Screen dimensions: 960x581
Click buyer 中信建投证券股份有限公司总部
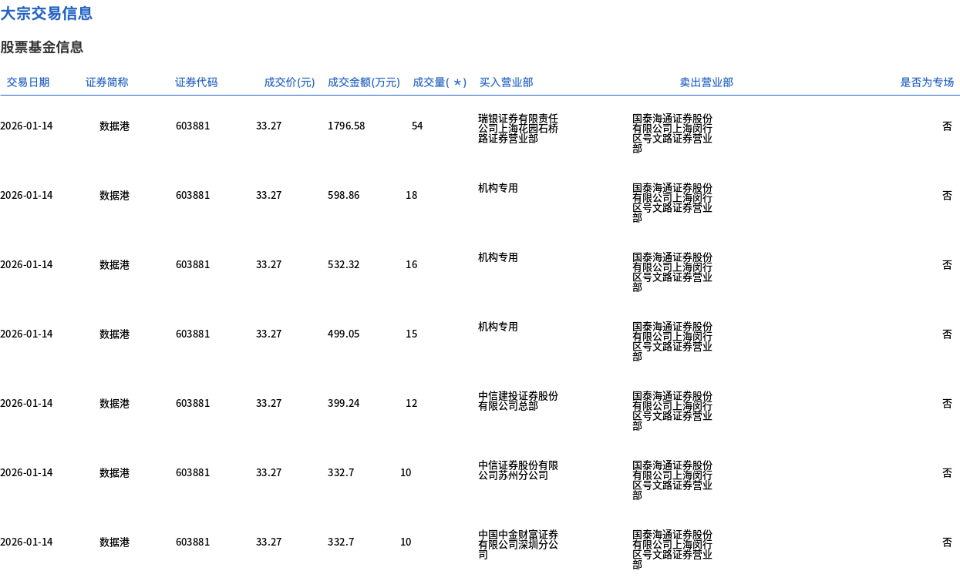point(518,401)
